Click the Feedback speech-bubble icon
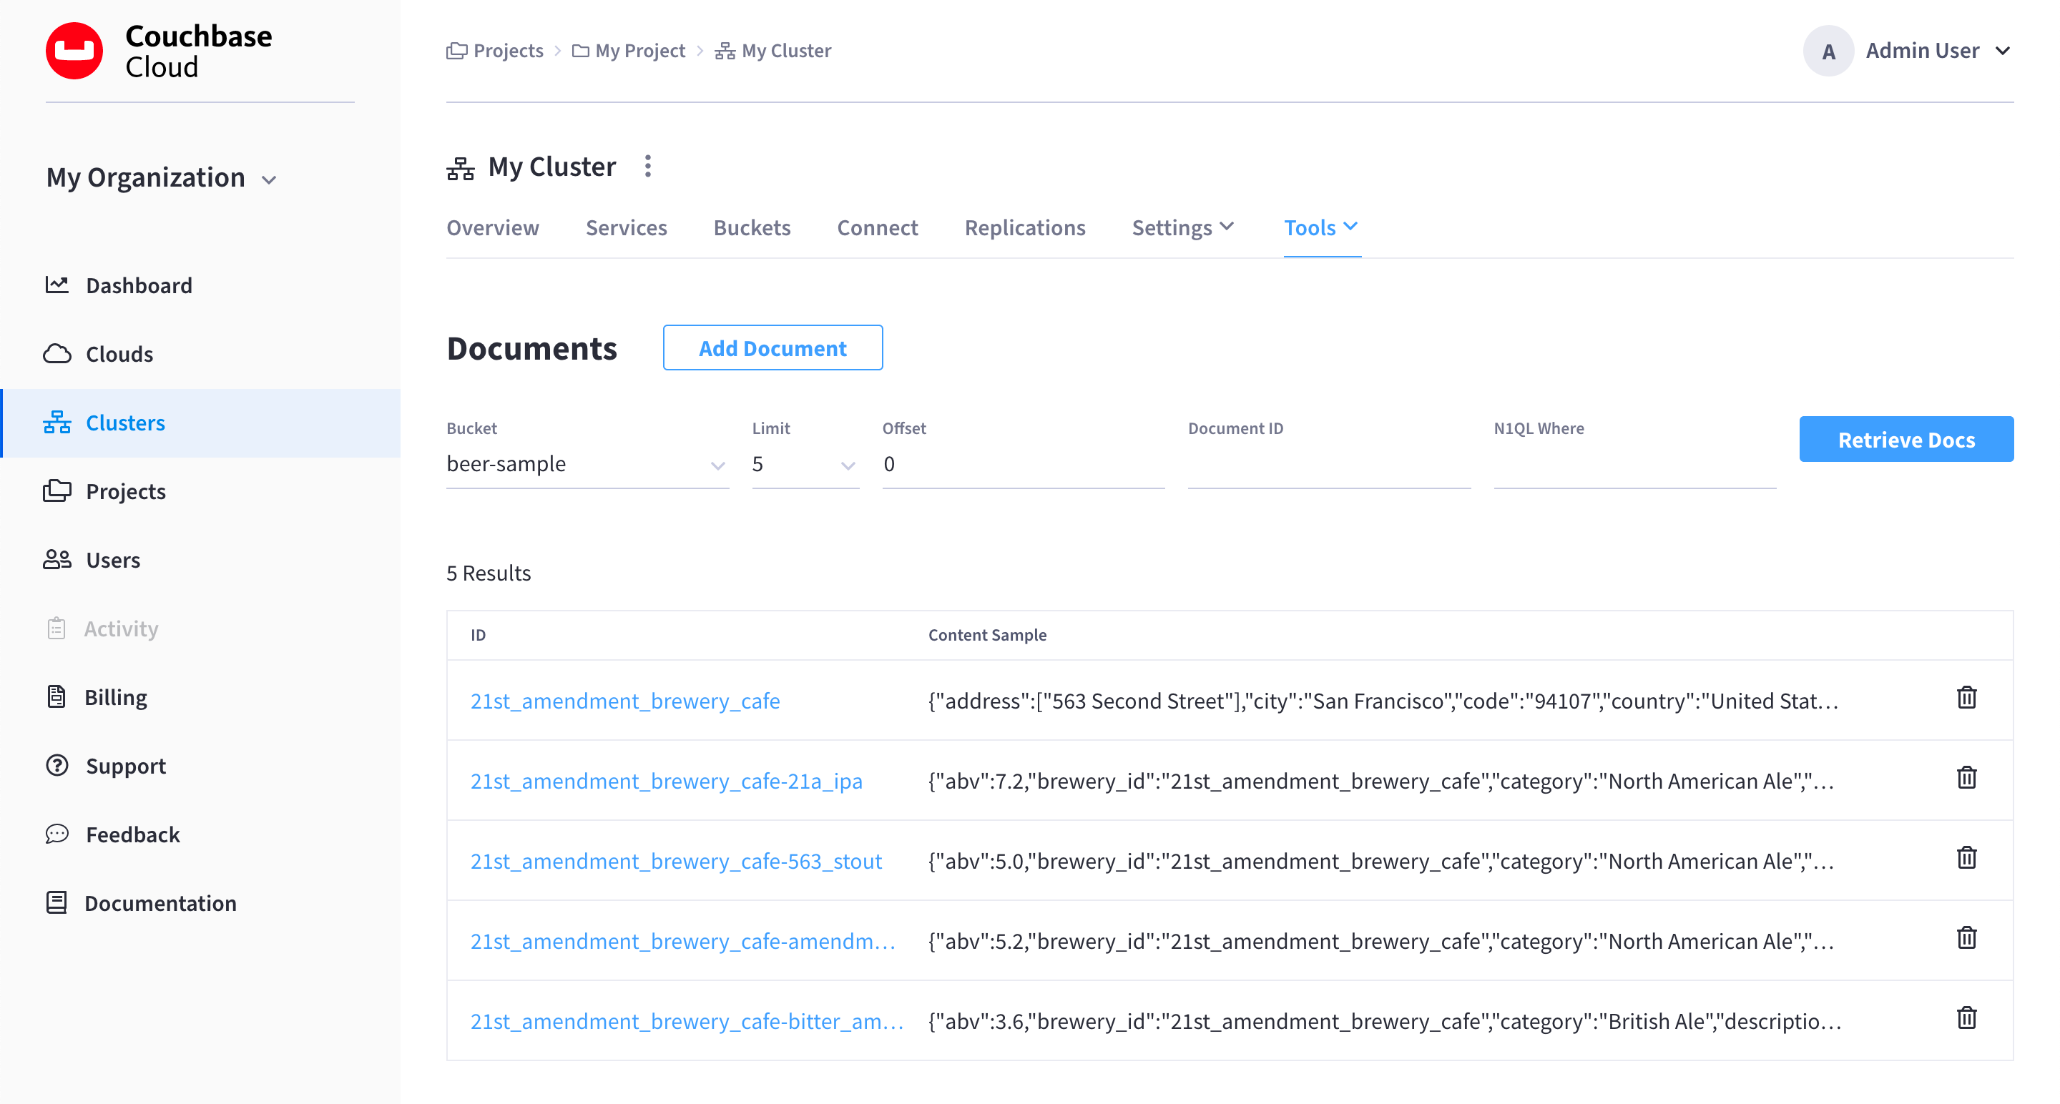This screenshot has width=2060, height=1104. pyautogui.click(x=57, y=834)
